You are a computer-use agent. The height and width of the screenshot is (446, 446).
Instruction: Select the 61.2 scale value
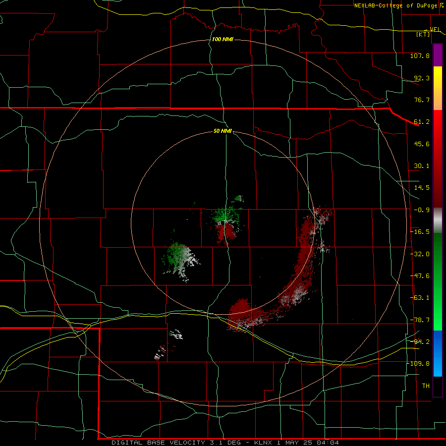point(422,122)
